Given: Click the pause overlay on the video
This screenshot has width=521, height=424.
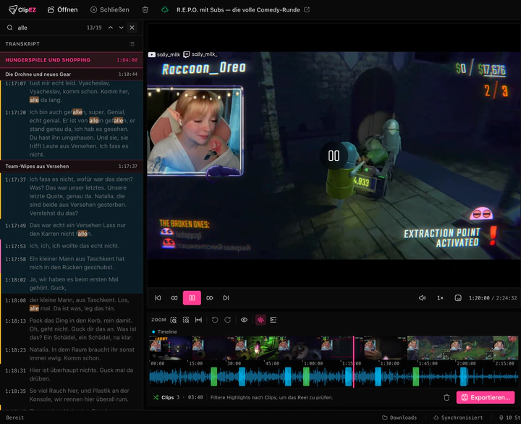Looking at the screenshot, I should [x=334, y=156].
